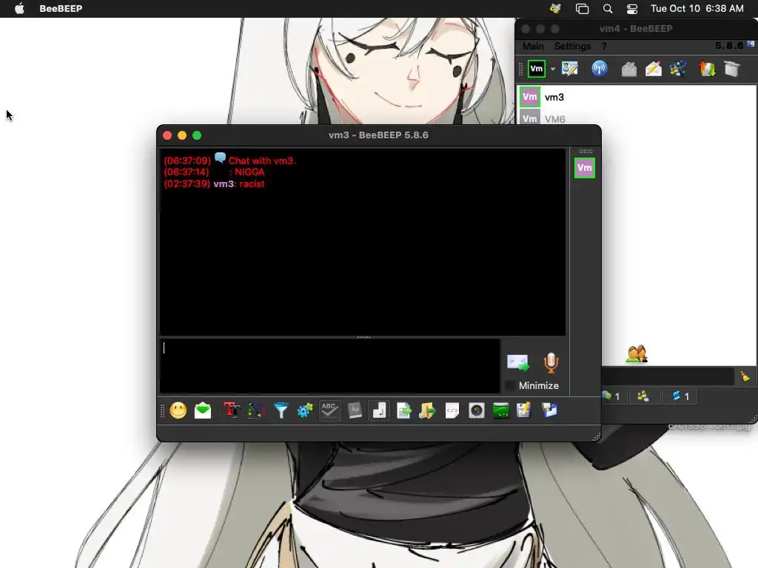This screenshot has width=758, height=568.
Task: Click the green terminal-like toolbar icon
Action: click(x=501, y=410)
